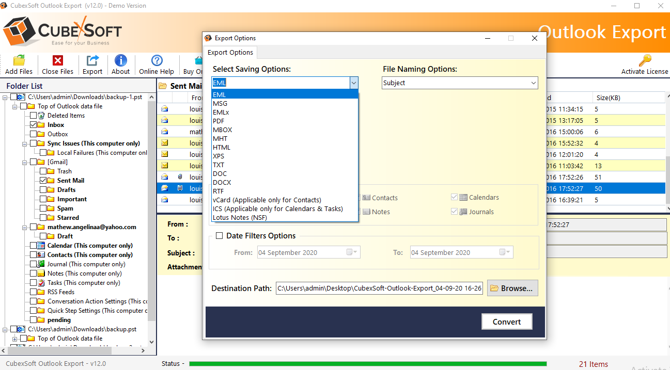Image resolution: width=670 pixels, height=370 pixels.
Task: Click the Destination Path text field
Action: coord(379,288)
